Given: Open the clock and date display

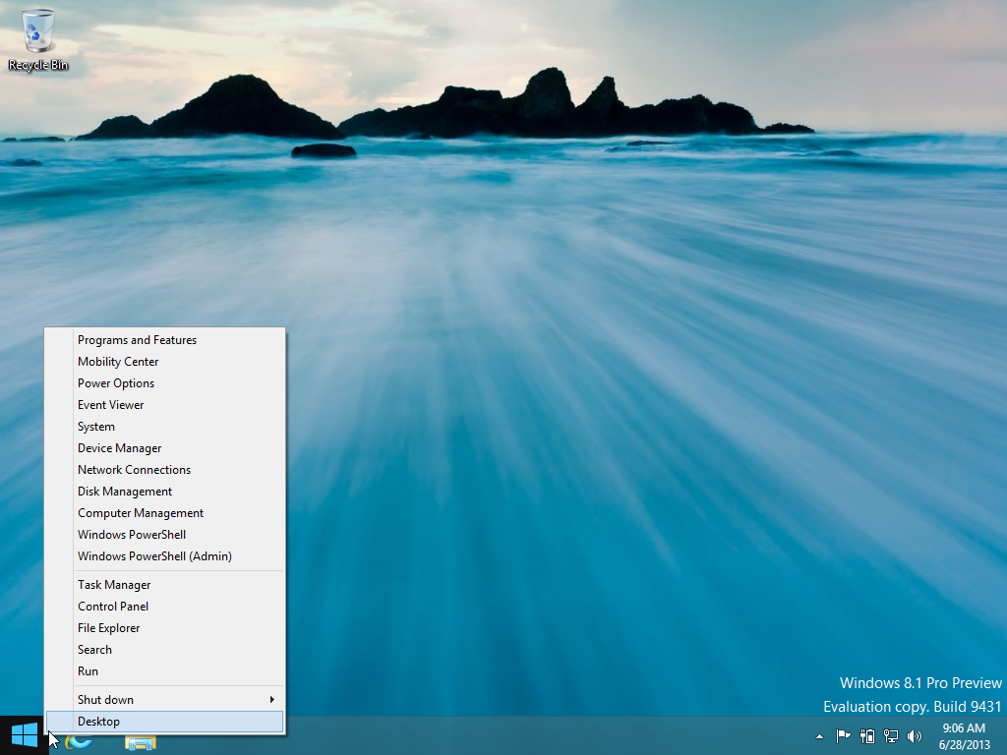Looking at the screenshot, I should 963,735.
